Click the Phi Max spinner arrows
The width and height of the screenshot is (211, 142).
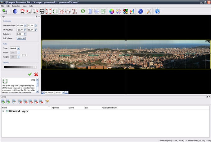[36, 30]
